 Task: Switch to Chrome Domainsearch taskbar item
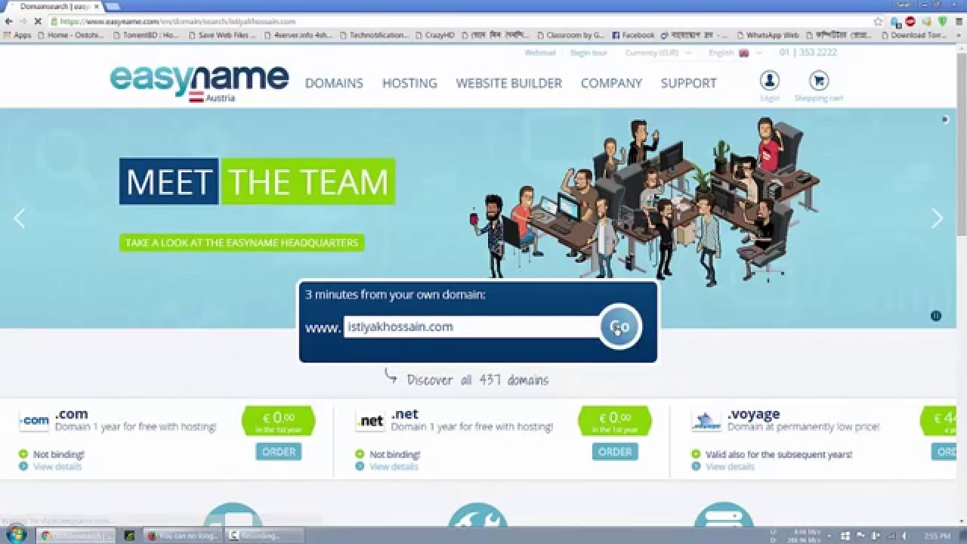point(76,535)
